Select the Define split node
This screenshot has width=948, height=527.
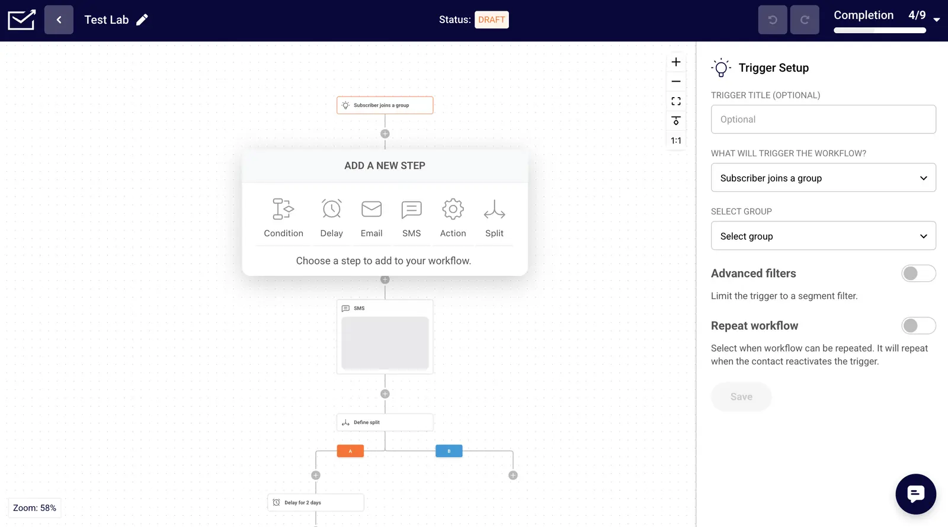click(x=385, y=422)
